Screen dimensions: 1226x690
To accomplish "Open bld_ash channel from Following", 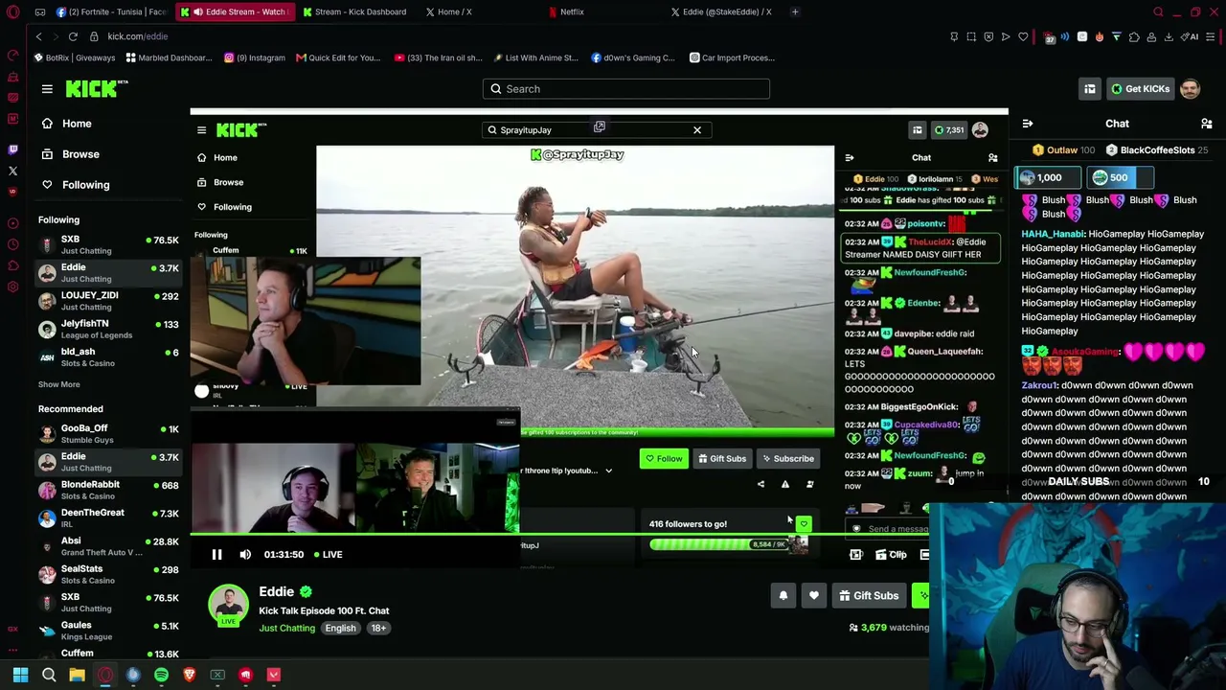I will [x=108, y=356].
